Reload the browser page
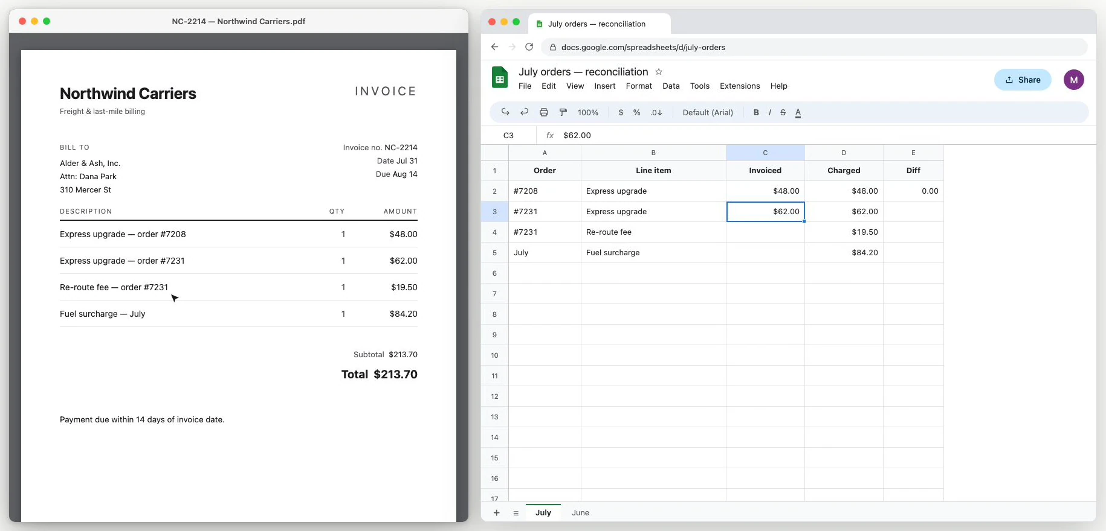Screen dimensions: 1106x531 click(529, 47)
